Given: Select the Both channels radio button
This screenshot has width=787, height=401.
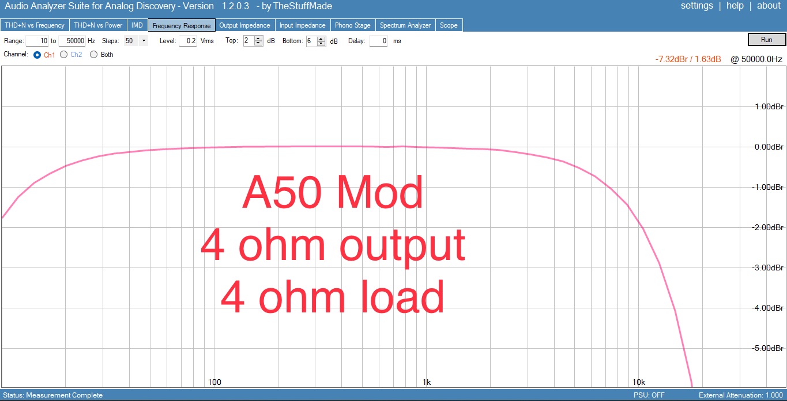Looking at the screenshot, I should 94,55.
